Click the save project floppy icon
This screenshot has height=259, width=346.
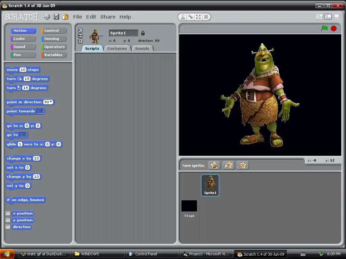(x=56, y=17)
